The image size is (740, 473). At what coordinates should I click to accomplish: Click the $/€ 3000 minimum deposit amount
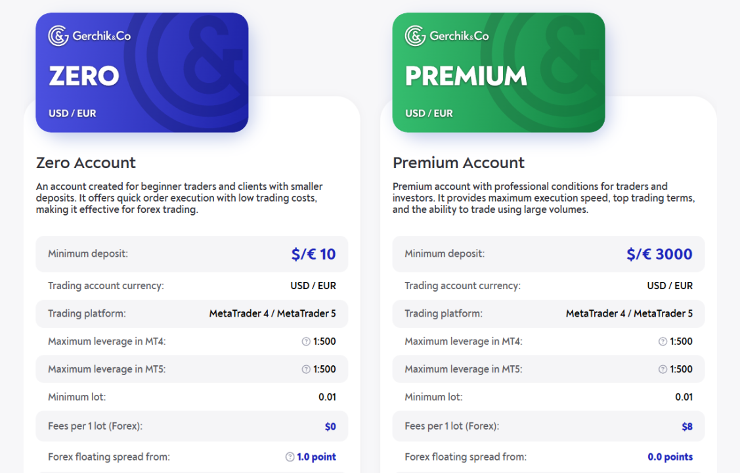point(659,254)
